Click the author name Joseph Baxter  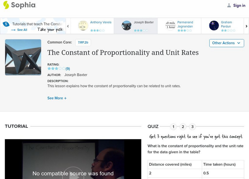[x=76, y=75]
